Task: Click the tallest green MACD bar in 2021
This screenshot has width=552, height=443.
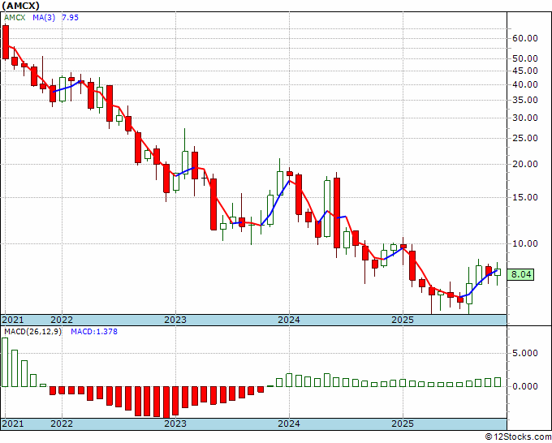Action: click(x=5, y=362)
